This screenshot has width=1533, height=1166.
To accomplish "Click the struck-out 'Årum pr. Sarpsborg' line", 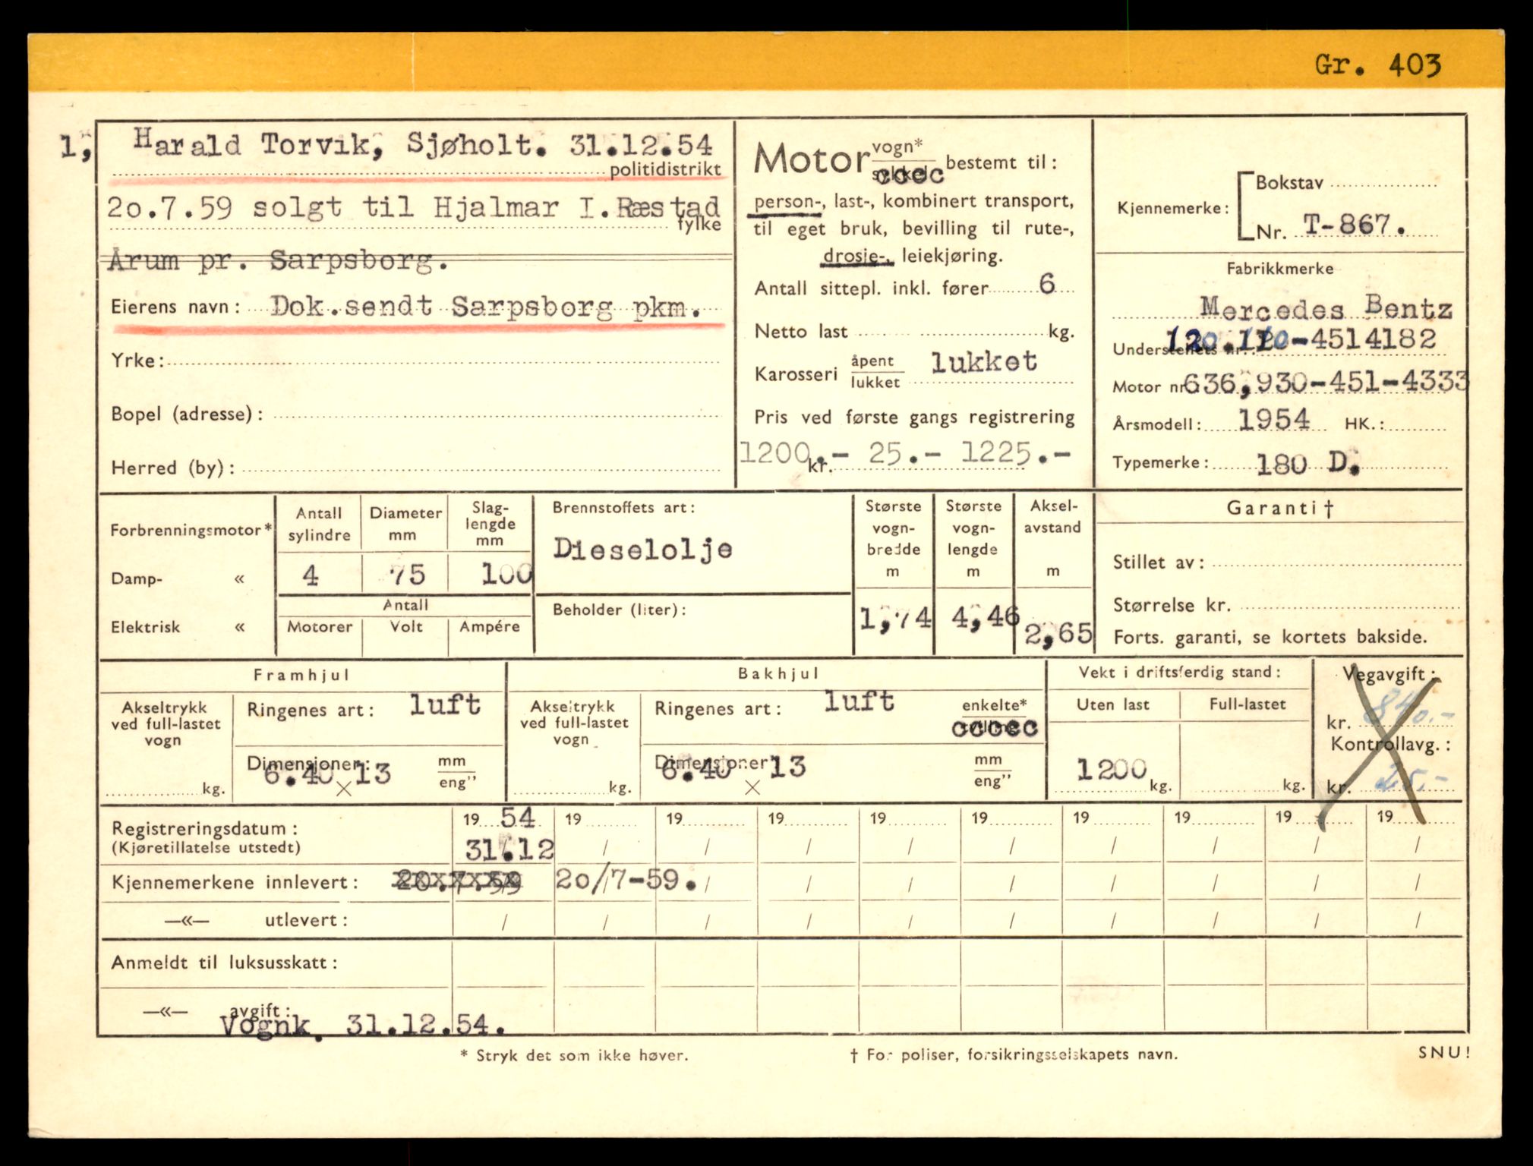I will 278,260.
